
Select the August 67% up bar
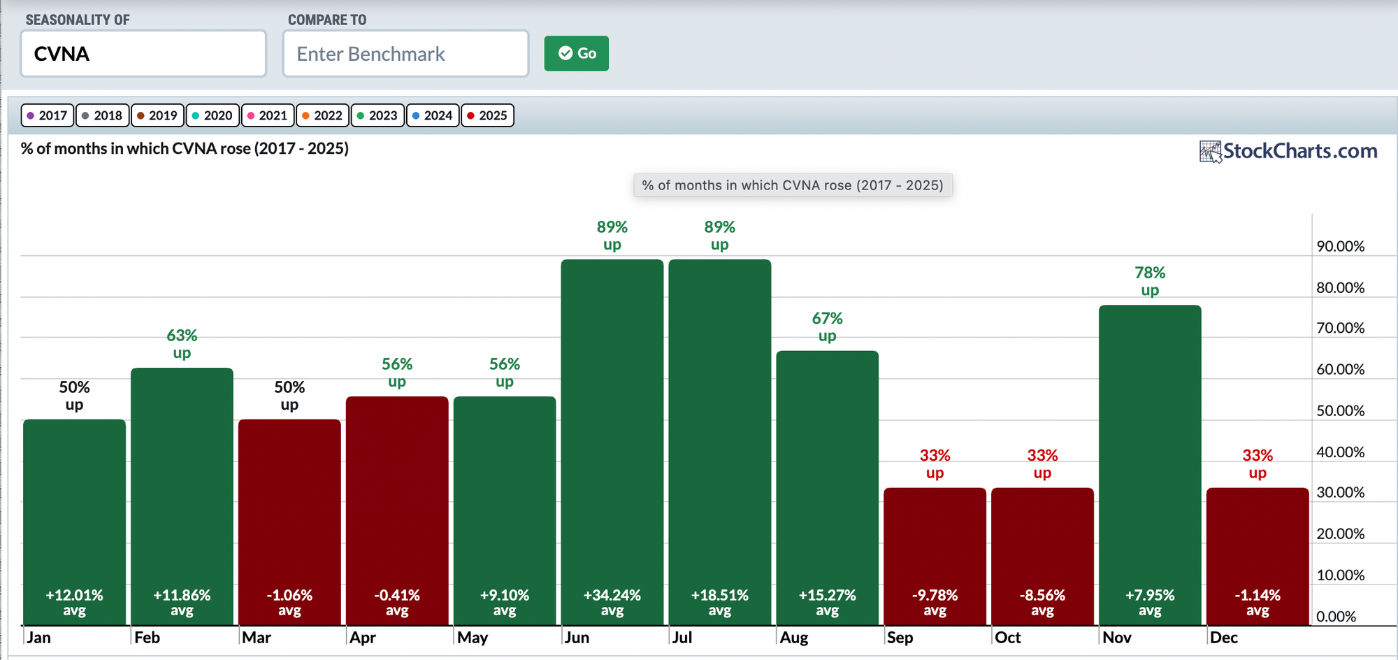(828, 487)
